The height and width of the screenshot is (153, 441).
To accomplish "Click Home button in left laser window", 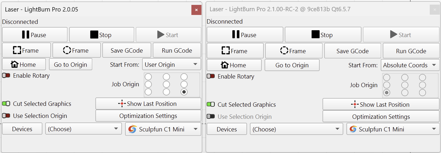I will (x=24, y=64).
